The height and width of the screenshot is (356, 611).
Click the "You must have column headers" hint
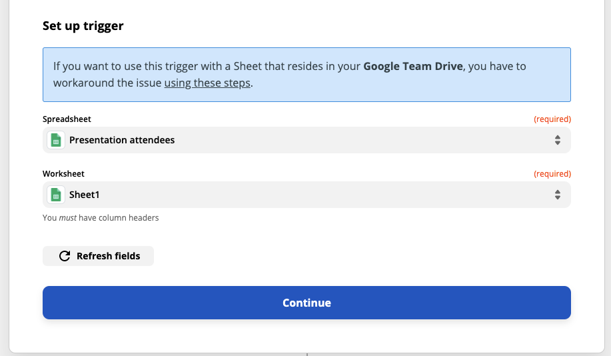click(101, 217)
